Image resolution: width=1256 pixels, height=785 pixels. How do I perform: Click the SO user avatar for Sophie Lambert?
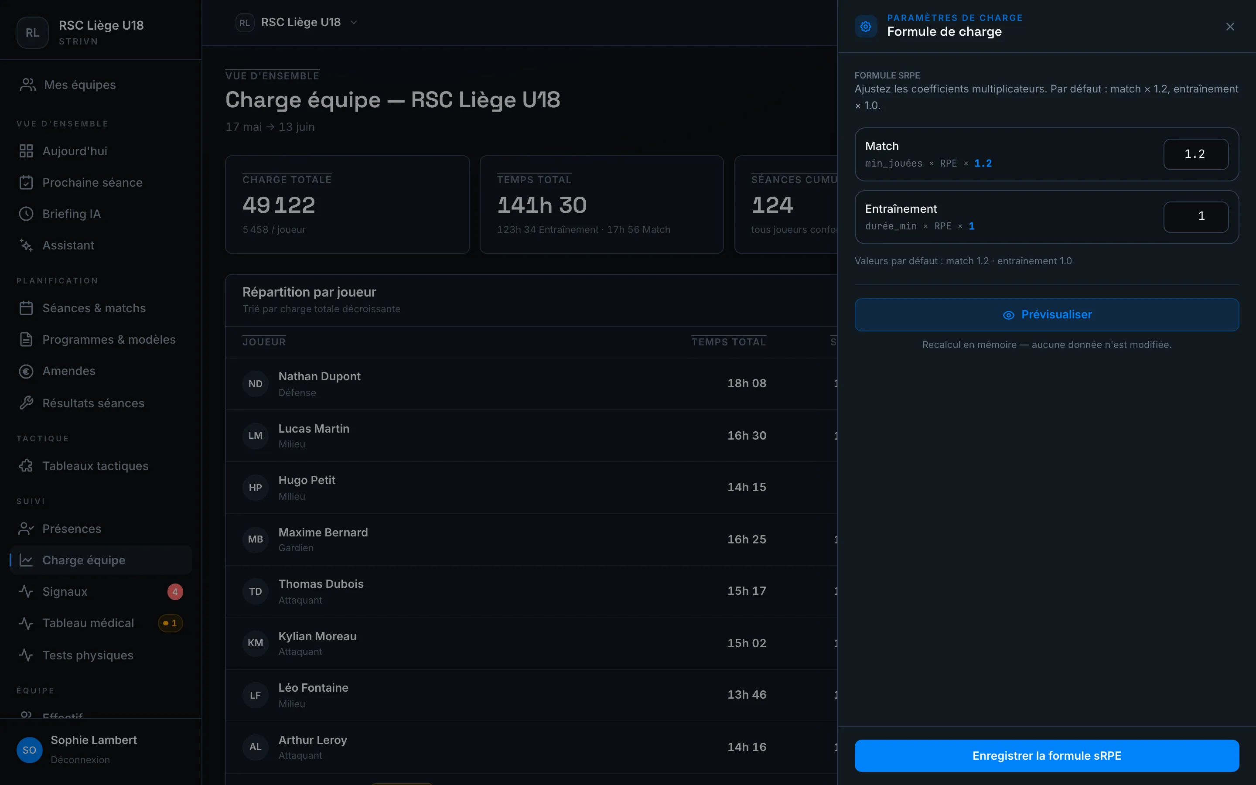coord(30,750)
